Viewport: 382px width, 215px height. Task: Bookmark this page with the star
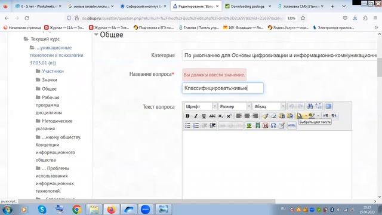coord(303,18)
